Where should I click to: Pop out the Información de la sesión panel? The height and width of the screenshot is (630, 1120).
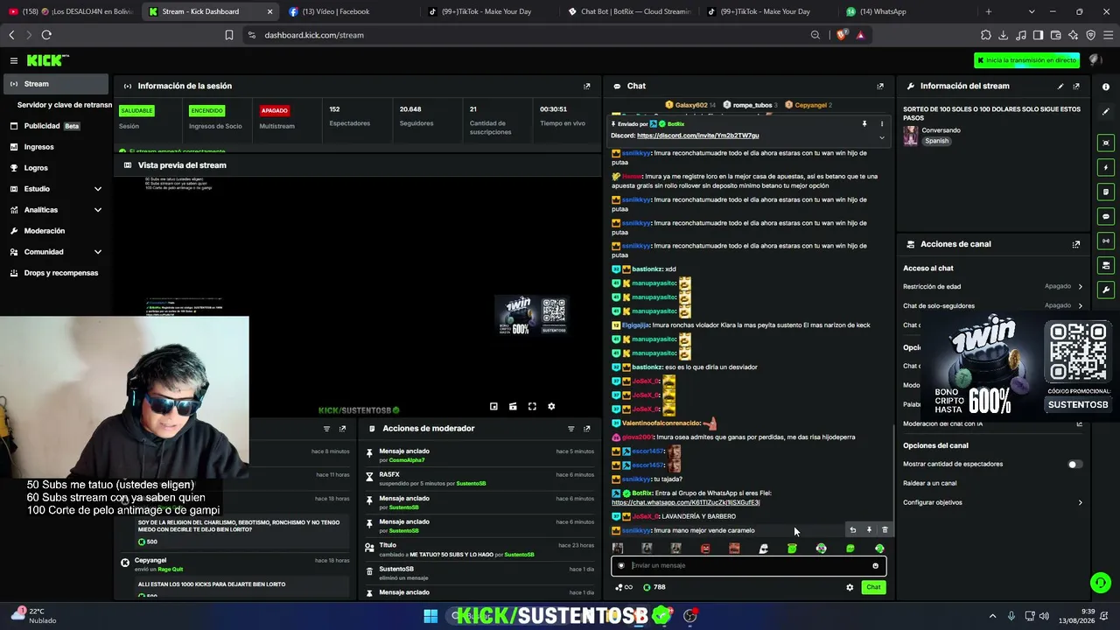(x=586, y=86)
